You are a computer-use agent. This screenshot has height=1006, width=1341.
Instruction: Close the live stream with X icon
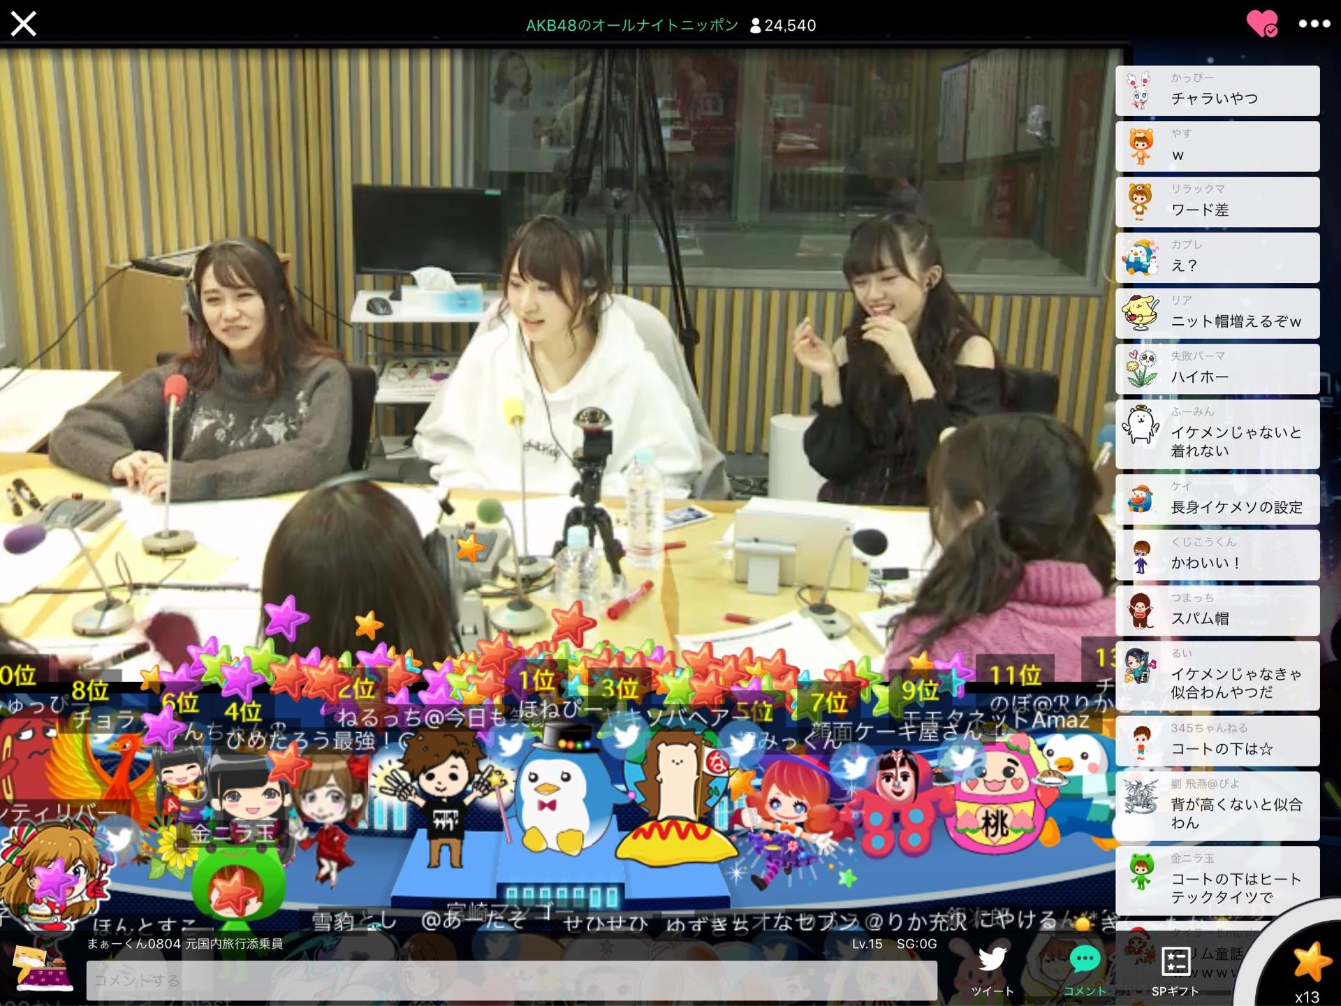[x=23, y=24]
